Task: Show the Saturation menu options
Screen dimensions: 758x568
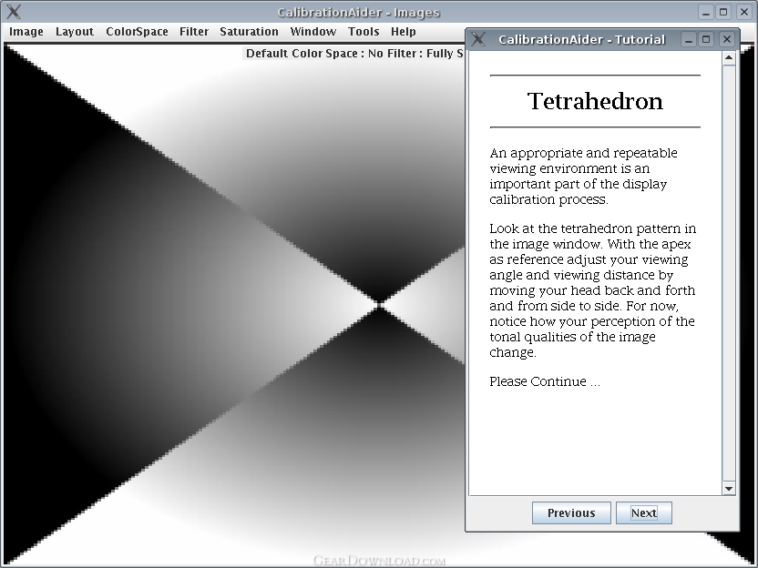Action: tap(249, 31)
